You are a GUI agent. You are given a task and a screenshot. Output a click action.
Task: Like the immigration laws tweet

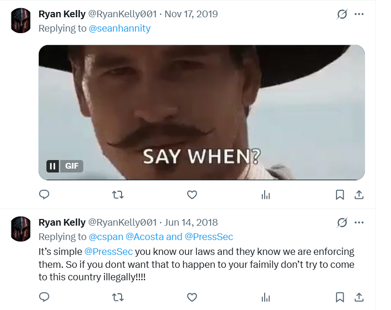pos(192,298)
